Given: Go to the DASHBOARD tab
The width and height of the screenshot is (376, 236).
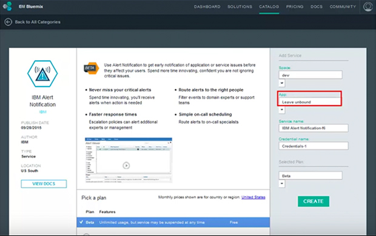Looking at the screenshot, I should click(207, 7).
